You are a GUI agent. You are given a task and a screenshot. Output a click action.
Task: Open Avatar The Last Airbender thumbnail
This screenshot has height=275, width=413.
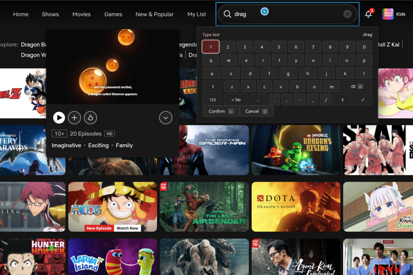(x=204, y=207)
